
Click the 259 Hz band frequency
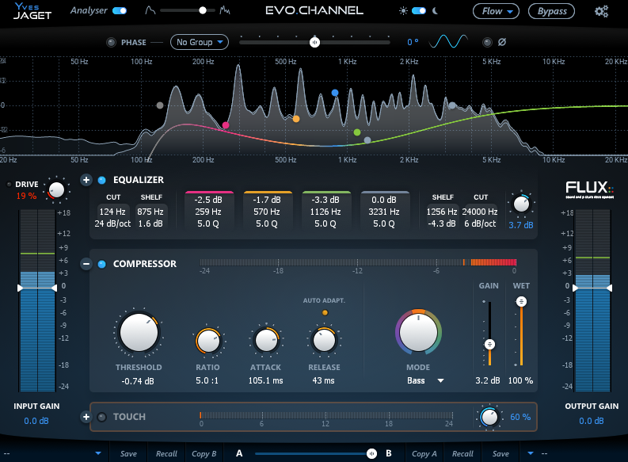[x=208, y=212]
